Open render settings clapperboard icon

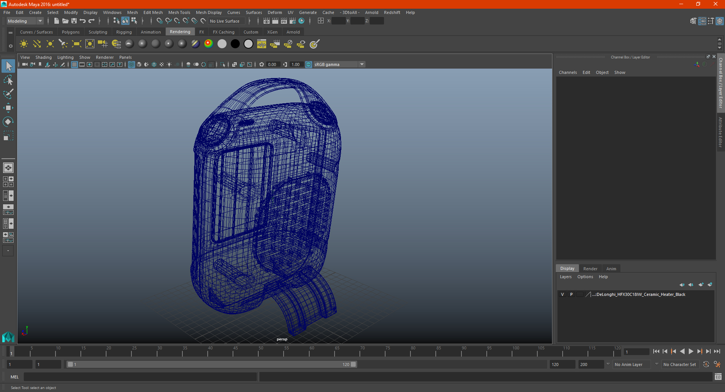point(293,21)
